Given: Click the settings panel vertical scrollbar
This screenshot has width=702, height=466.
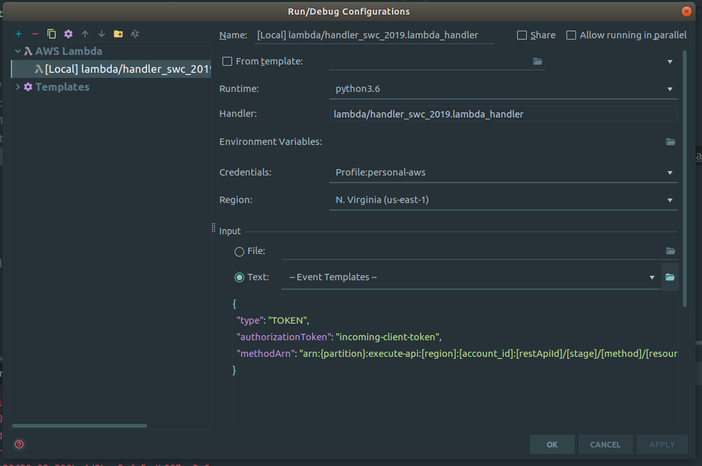Looking at the screenshot, I should (x=685, y=179).
